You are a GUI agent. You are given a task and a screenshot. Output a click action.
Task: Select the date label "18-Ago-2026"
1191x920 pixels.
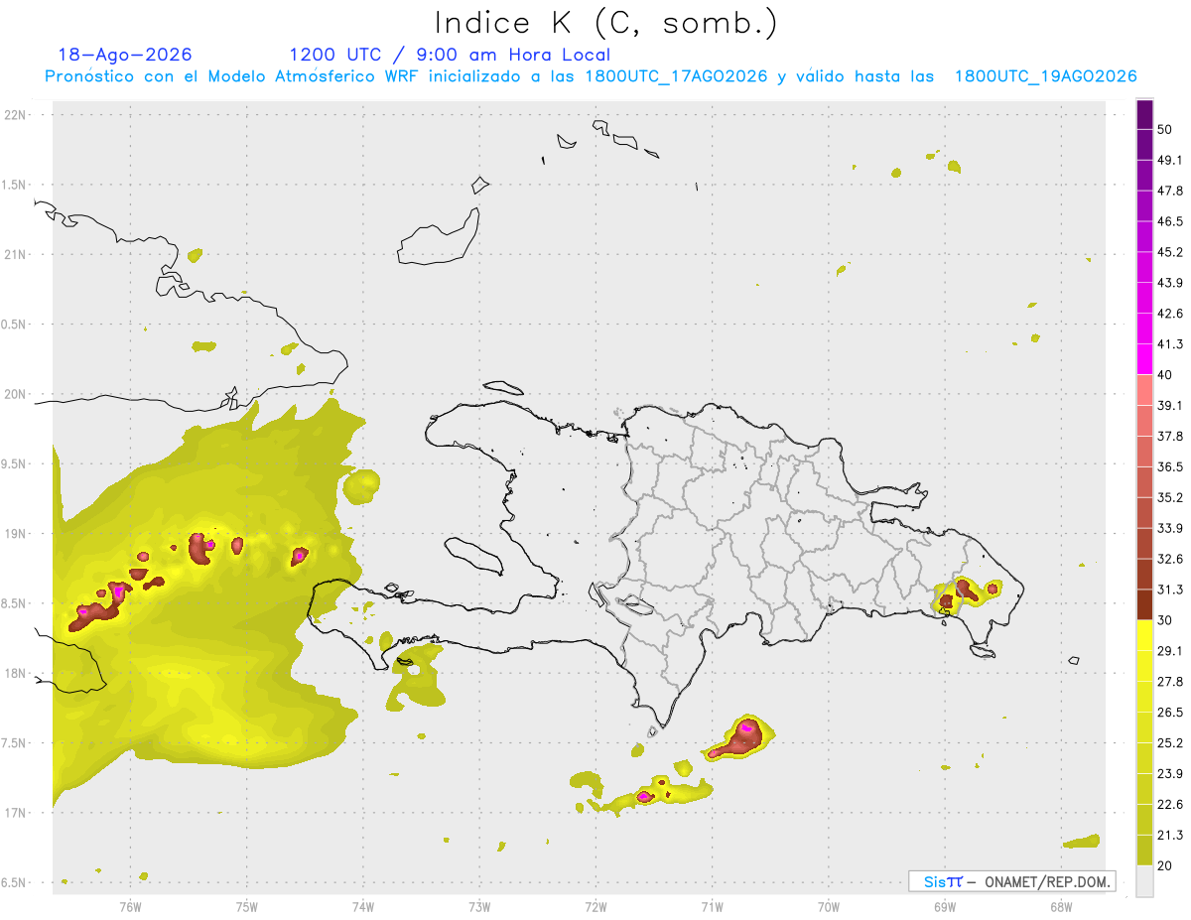[x=125, y=55]
